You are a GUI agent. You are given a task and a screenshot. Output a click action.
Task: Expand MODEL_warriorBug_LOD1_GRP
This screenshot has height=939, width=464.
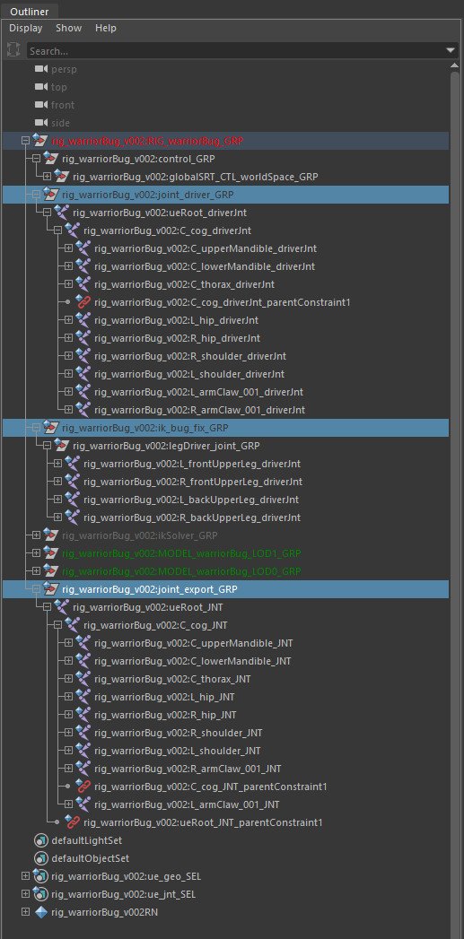click(36, 553)
